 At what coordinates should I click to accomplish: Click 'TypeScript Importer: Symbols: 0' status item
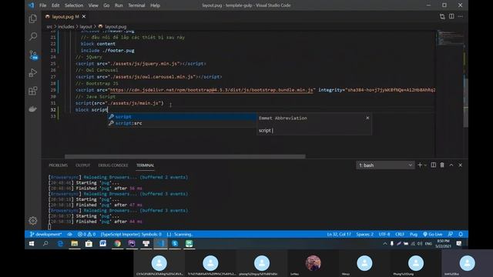click(131, 234)
